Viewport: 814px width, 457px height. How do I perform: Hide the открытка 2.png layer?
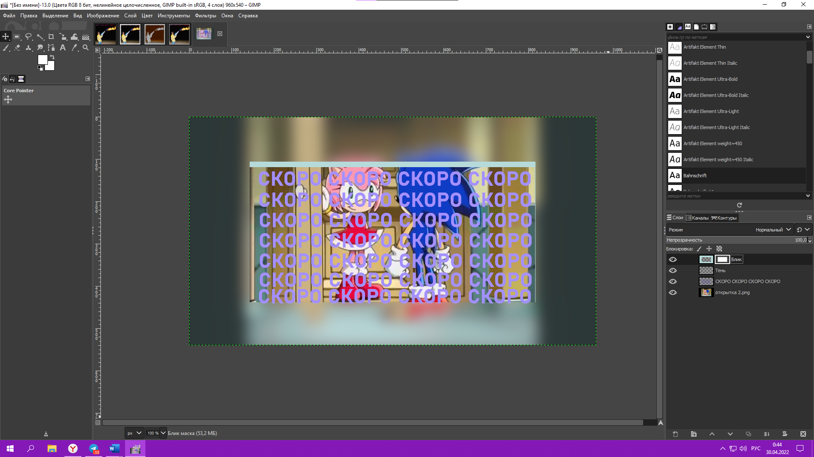pyautogui.click(x=673, y=292)
